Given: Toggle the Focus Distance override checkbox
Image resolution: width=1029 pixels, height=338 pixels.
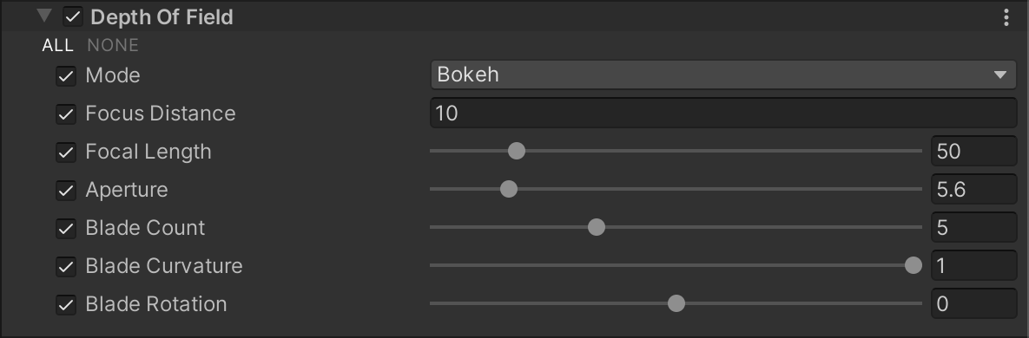Looking at the screenshot, I should (66, 114).
